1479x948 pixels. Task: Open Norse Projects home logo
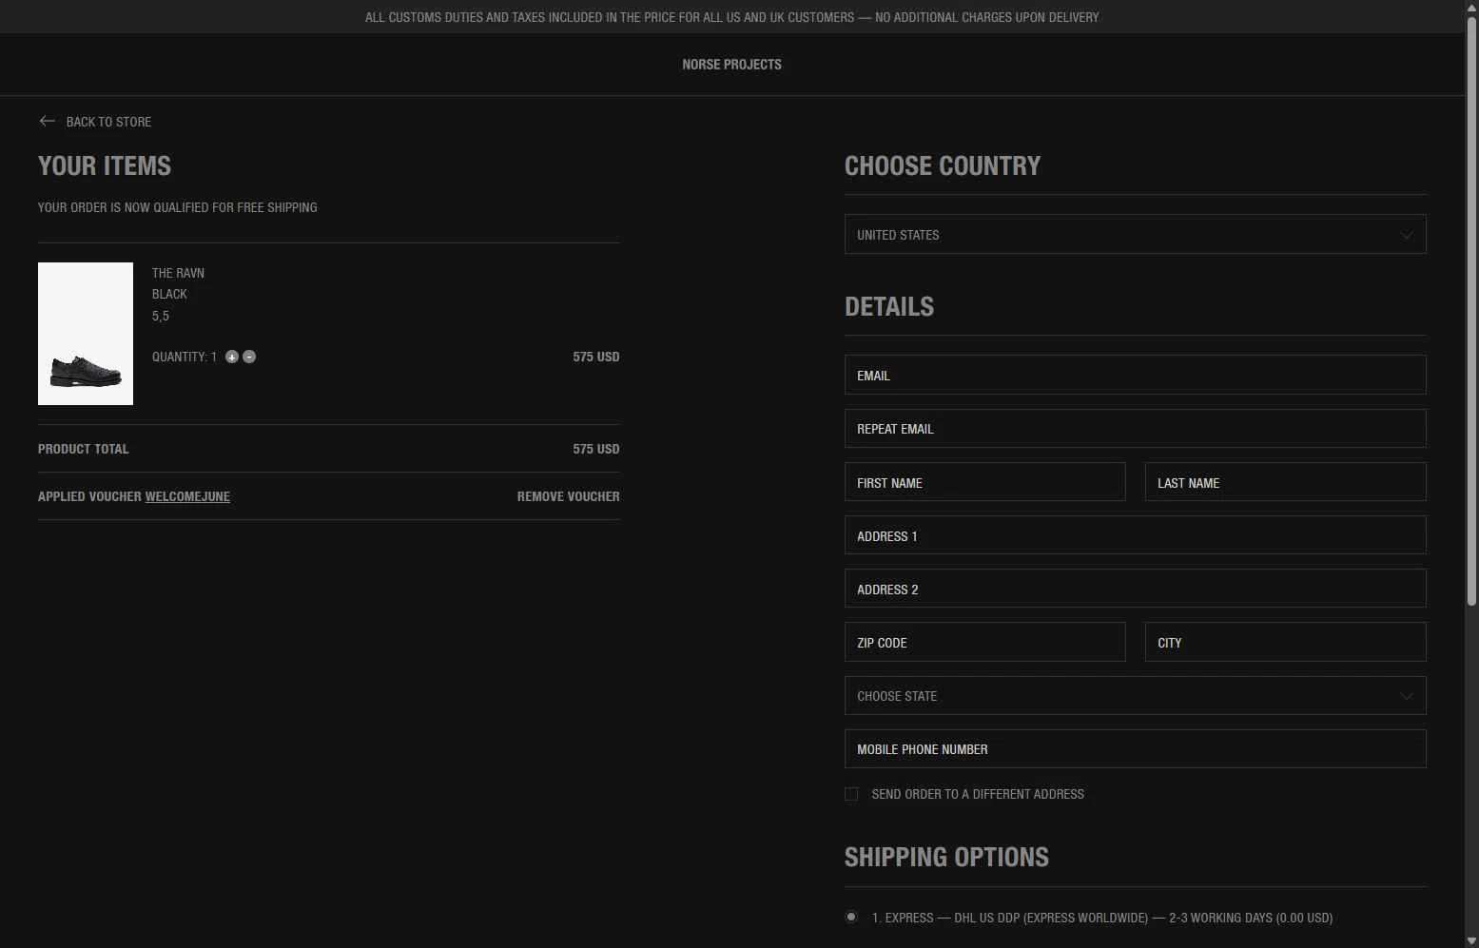(x=731, y=65)
